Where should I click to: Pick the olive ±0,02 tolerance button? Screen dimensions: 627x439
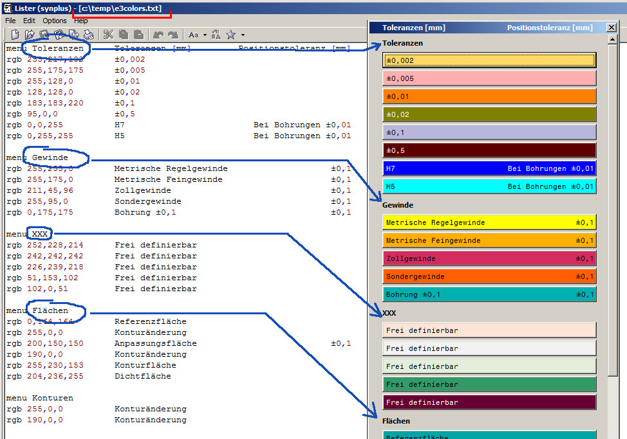point(489,114)
